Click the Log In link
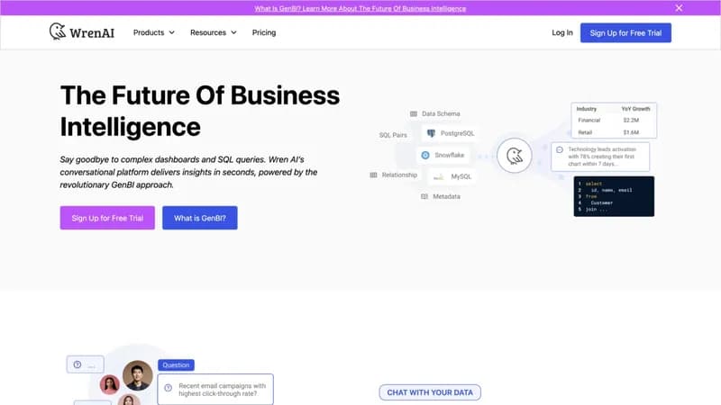The width and height of the screenshot is (721, 405). pyautogui.click(x=562, y=32)
